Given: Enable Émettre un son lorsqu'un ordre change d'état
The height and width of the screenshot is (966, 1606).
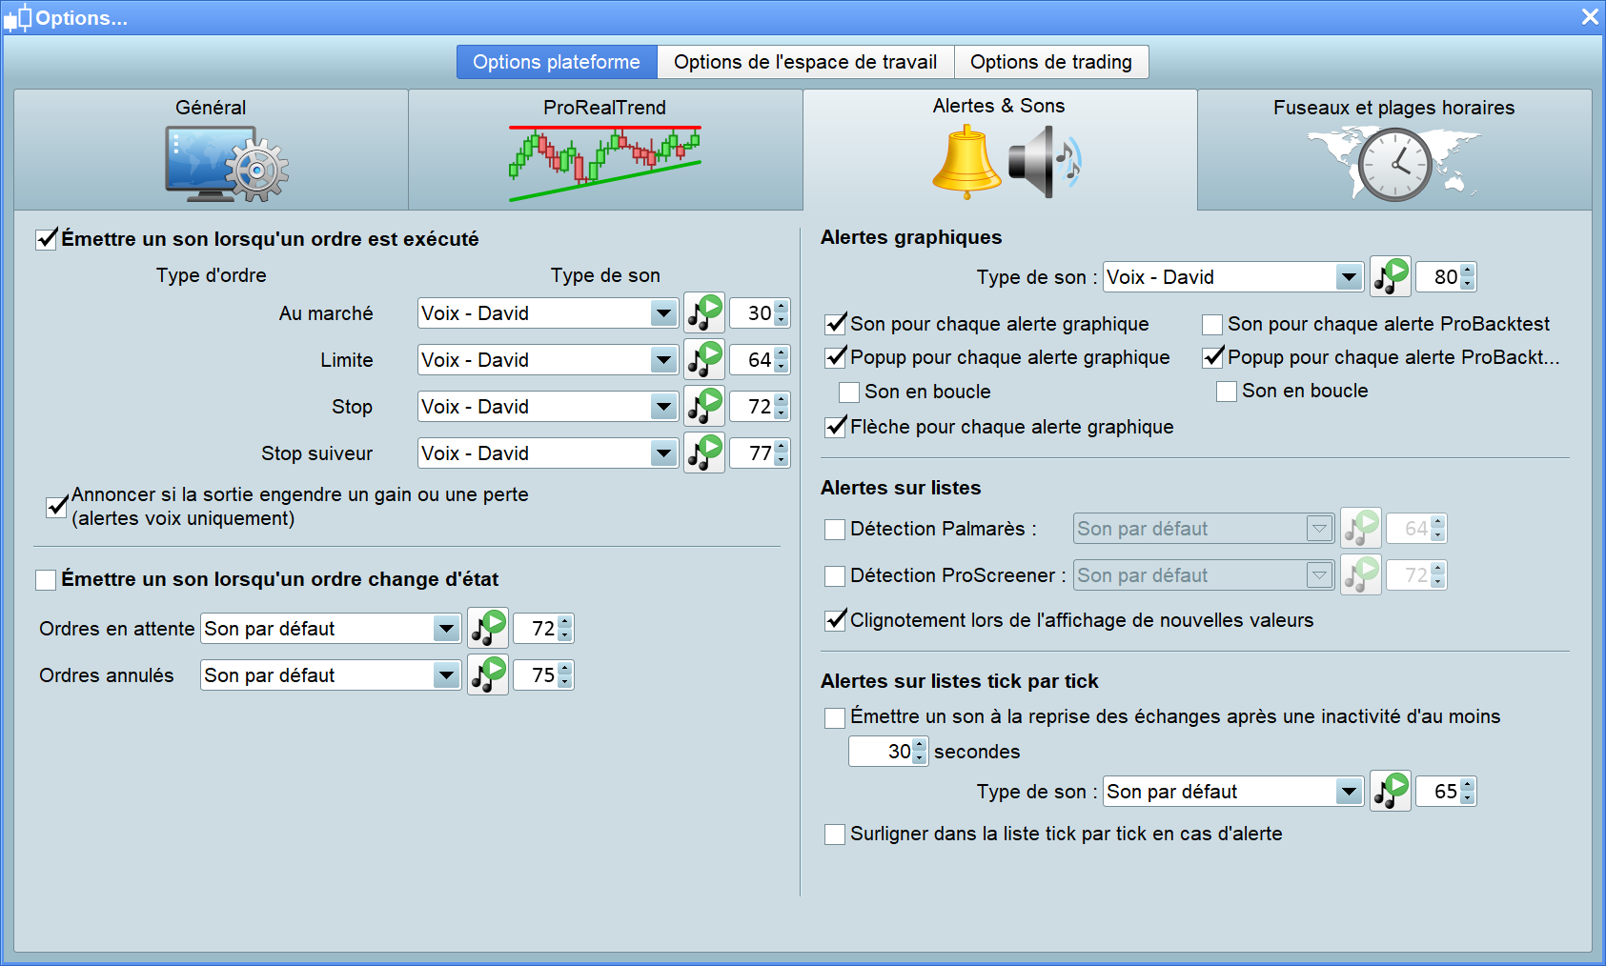Looking at the screenshot, I should coord(46,579).
